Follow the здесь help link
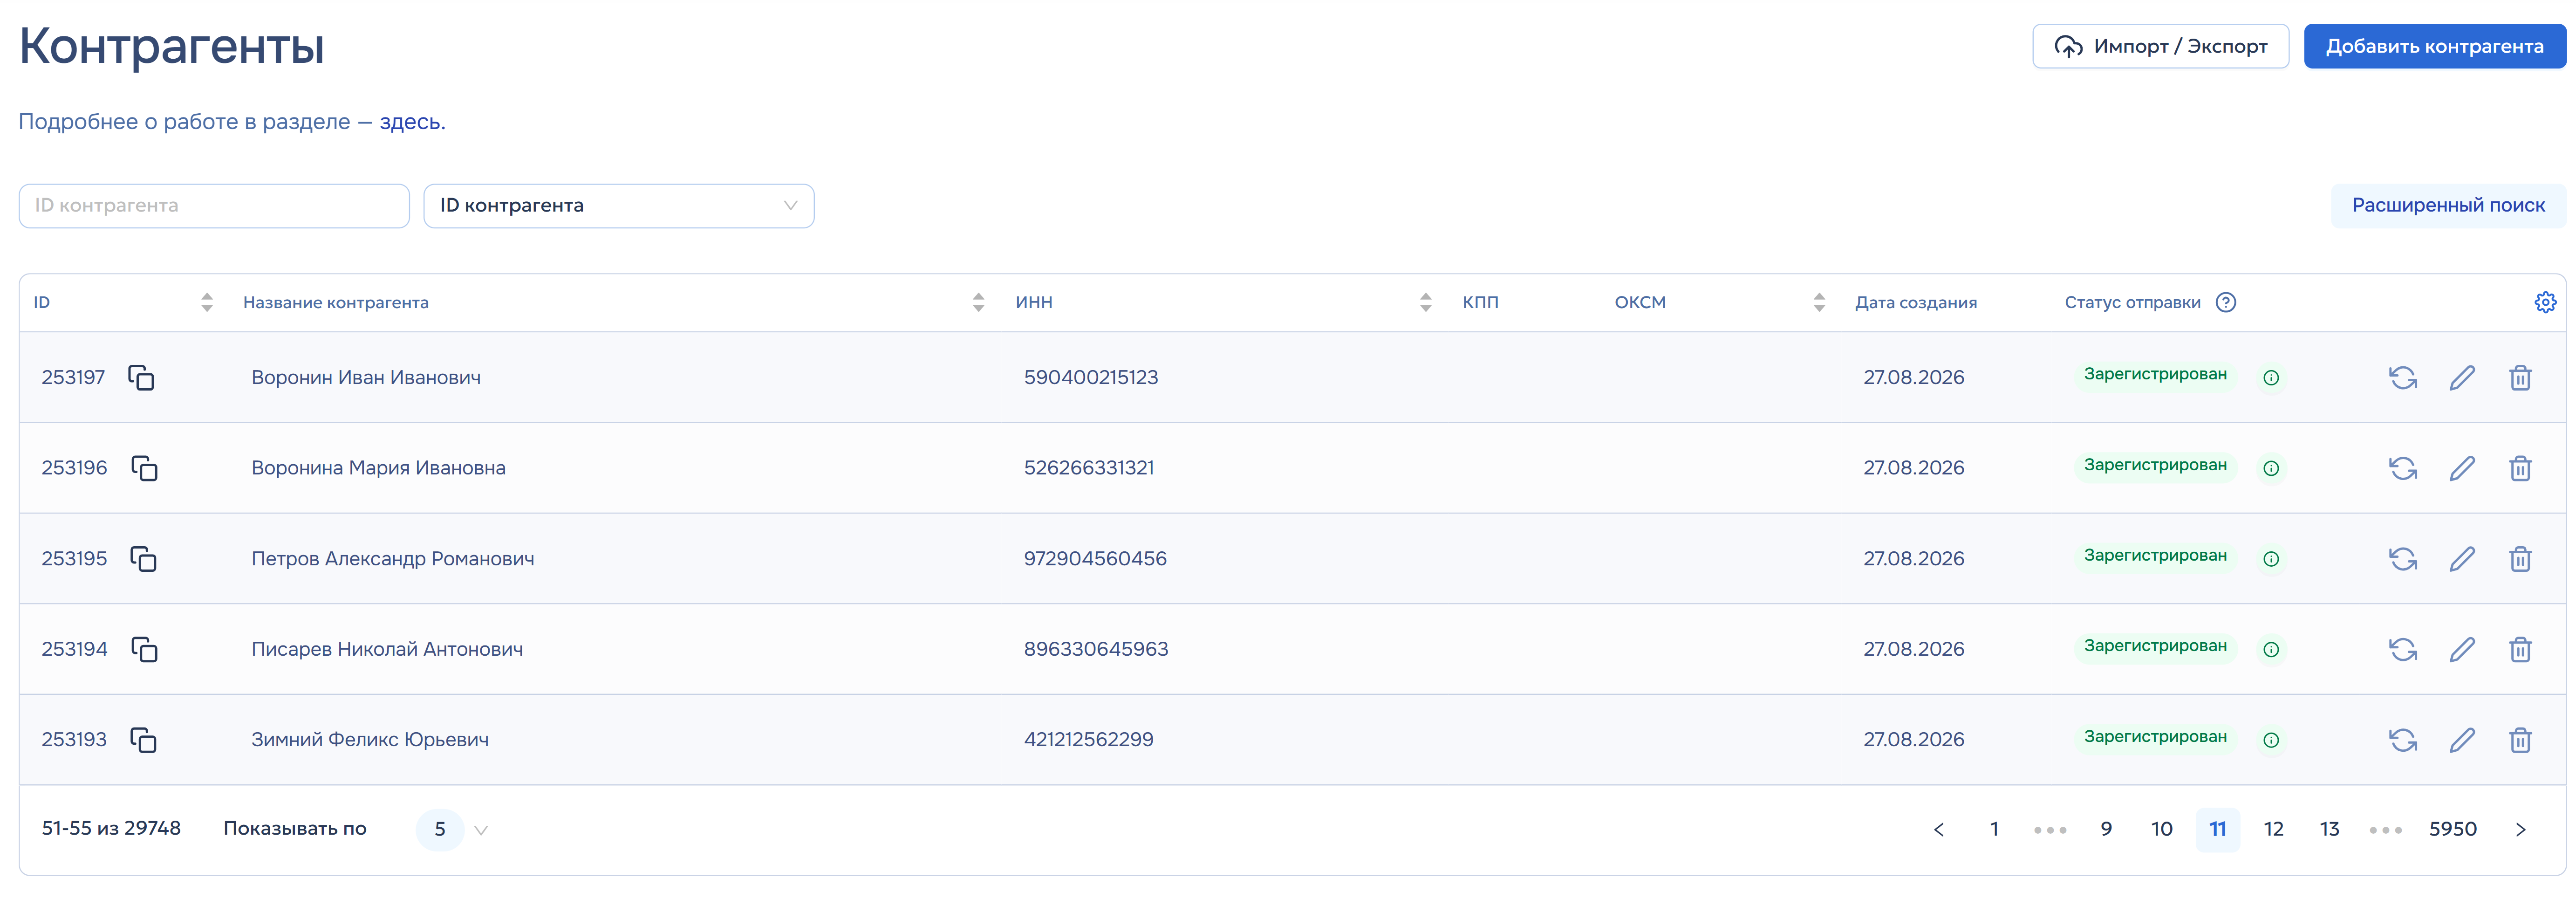This screenshot has width=2576, height=899. [x=412, y=122]
